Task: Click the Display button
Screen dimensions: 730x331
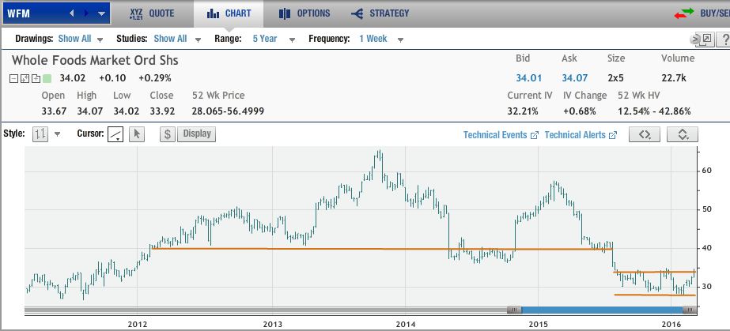Action: [196, 134]
